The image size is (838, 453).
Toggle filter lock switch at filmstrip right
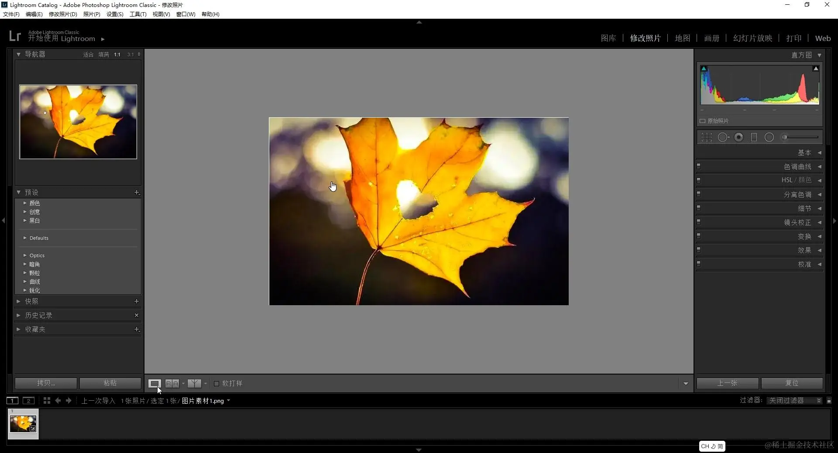pos(829,400)
